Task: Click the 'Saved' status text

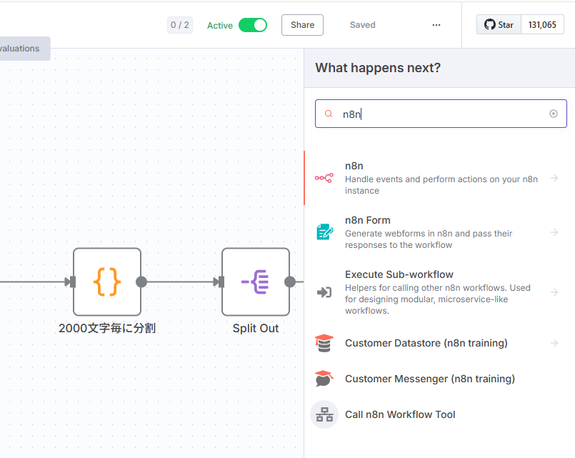Action: 362,25
